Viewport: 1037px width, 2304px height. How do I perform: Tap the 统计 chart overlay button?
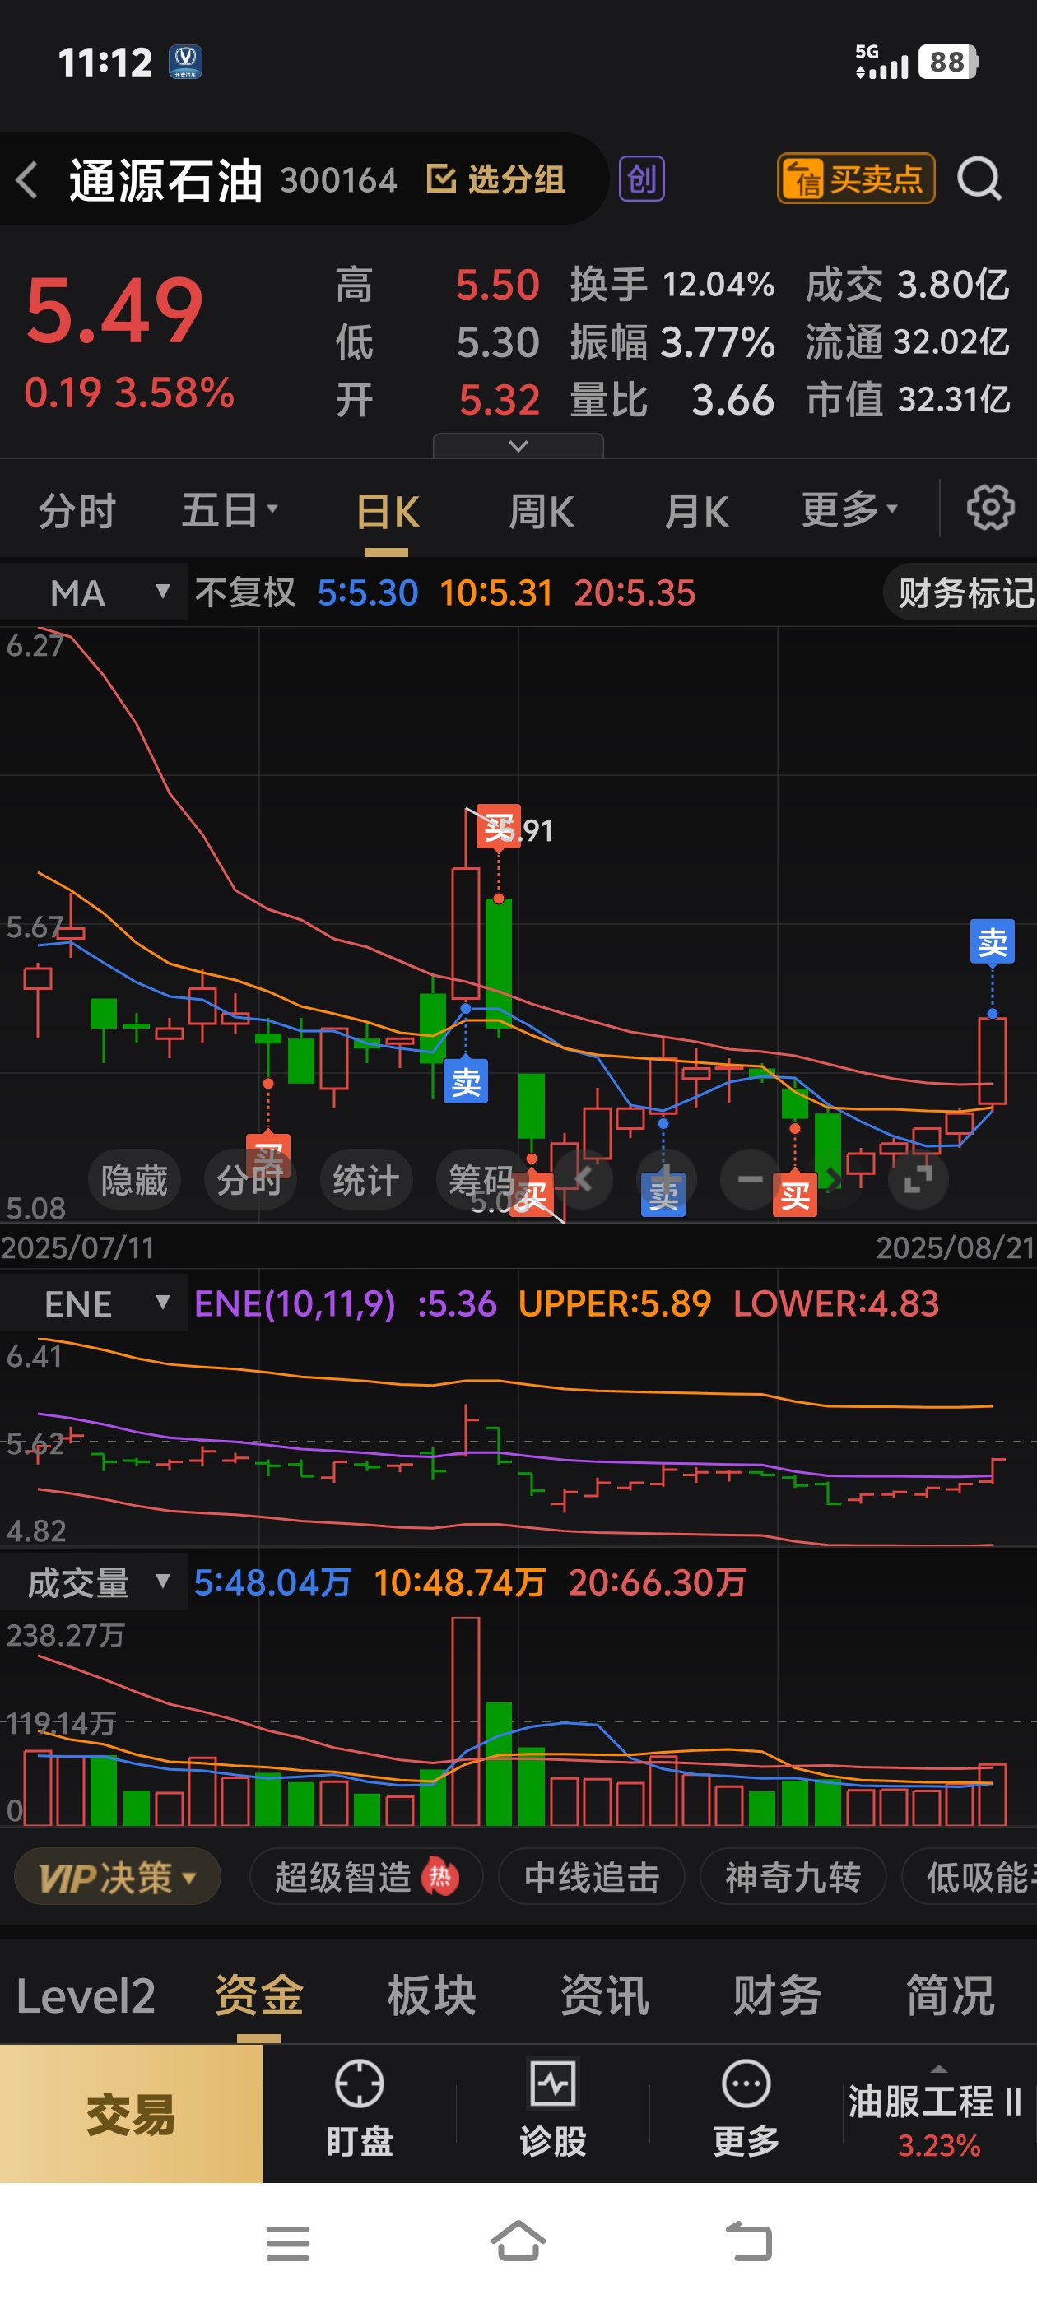tap(366, 1180)
